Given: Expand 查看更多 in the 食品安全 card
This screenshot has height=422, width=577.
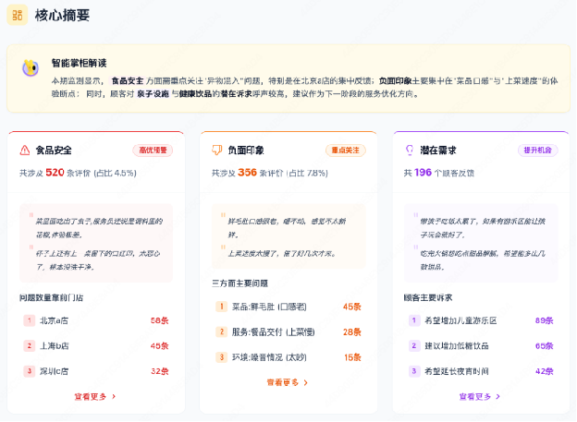Looking at the screenshot, I should (x=95, y=396).
